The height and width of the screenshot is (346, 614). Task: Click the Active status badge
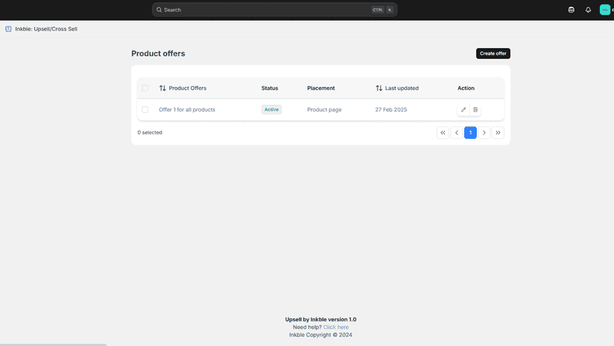271,110
